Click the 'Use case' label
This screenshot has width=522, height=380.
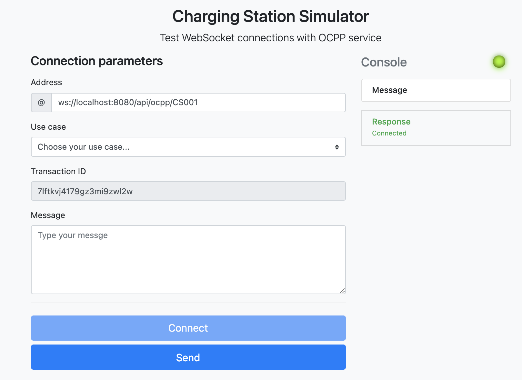coord(48,127)
